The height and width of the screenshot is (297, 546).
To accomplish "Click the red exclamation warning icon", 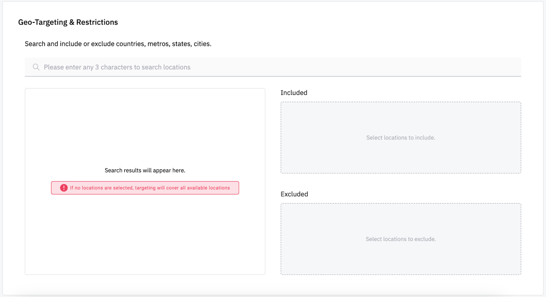I will (64, 188).
